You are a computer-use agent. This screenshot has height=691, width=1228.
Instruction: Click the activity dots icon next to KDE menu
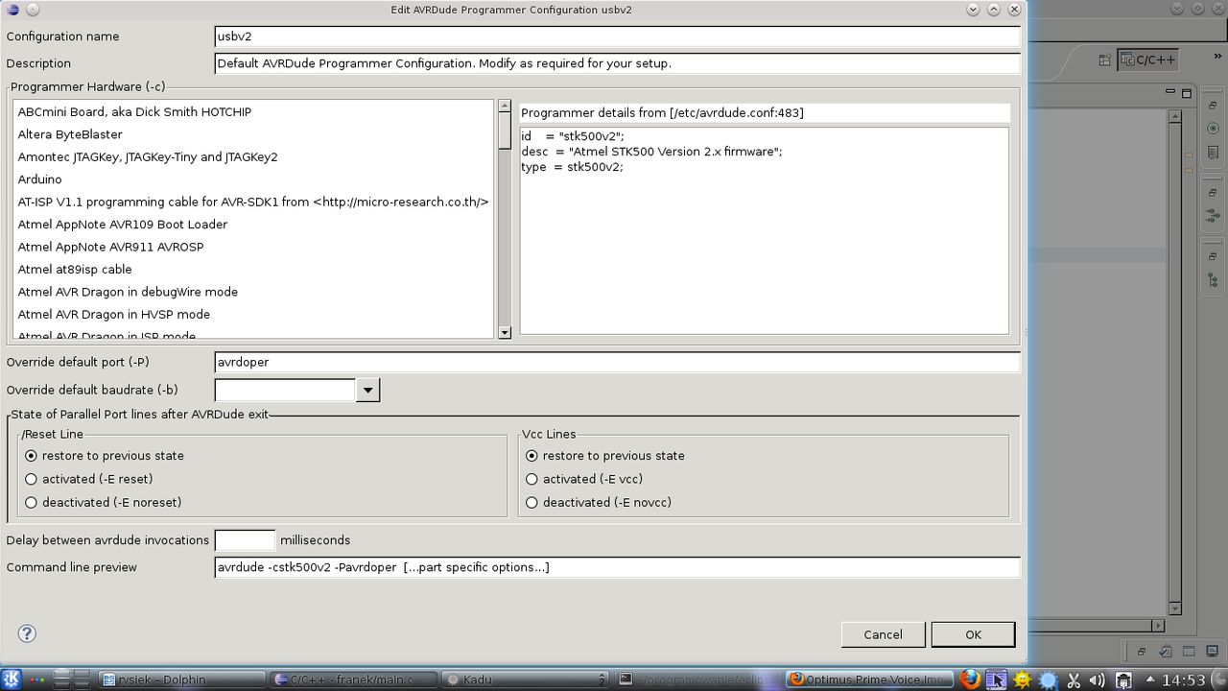pyautogui.click(x=35, y=679)
